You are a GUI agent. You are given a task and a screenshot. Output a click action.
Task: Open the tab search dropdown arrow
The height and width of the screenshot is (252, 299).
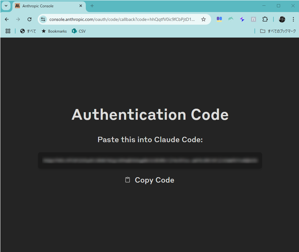pyautogui.click(x=6, y=6)
